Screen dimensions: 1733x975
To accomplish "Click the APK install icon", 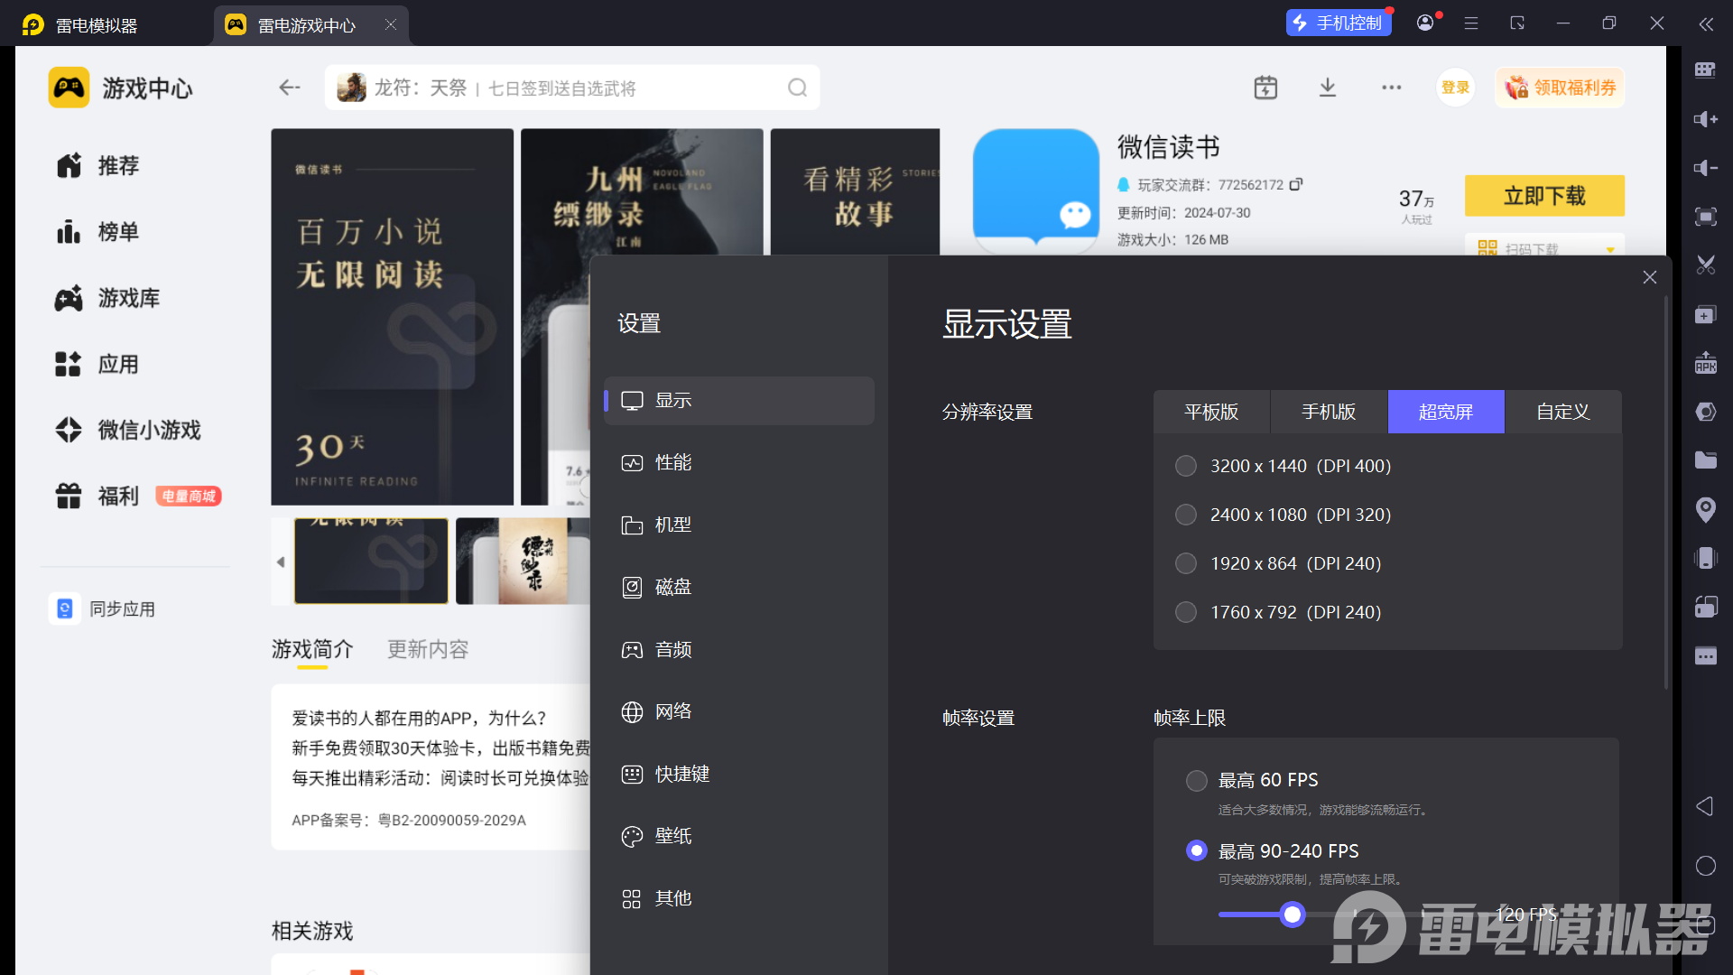I will 1705,363.
